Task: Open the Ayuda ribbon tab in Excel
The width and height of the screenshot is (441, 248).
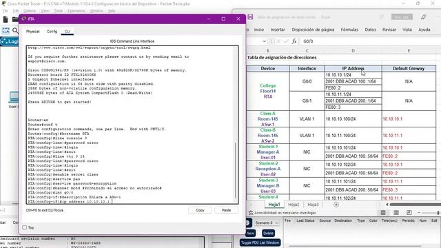Action: tap(424, 30)
